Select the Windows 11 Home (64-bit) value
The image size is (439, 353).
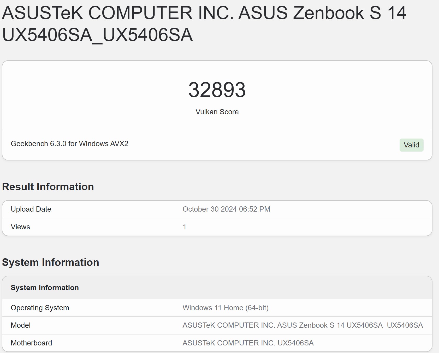click(225, 308)
